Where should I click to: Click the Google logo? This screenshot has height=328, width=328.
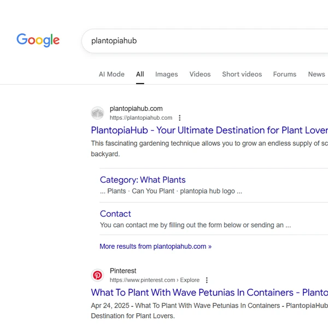pos(38,40)
